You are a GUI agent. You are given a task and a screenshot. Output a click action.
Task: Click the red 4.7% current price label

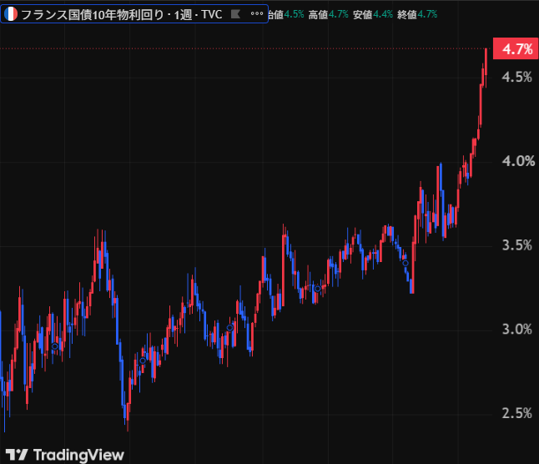[516, 48]
